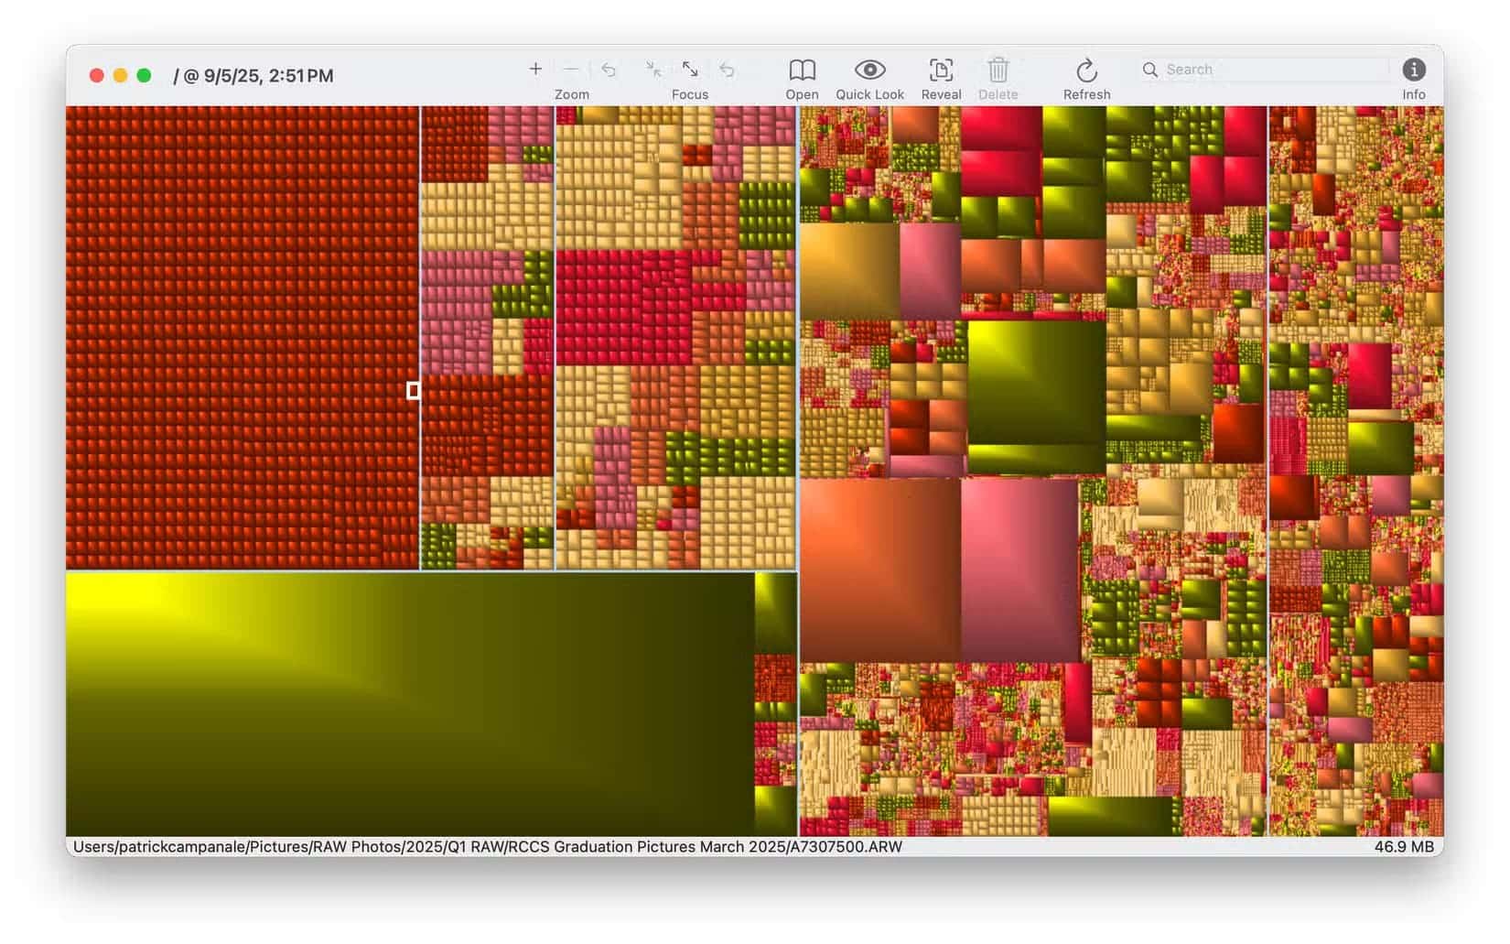Zoom in using the plus icon

coord(535,69)
